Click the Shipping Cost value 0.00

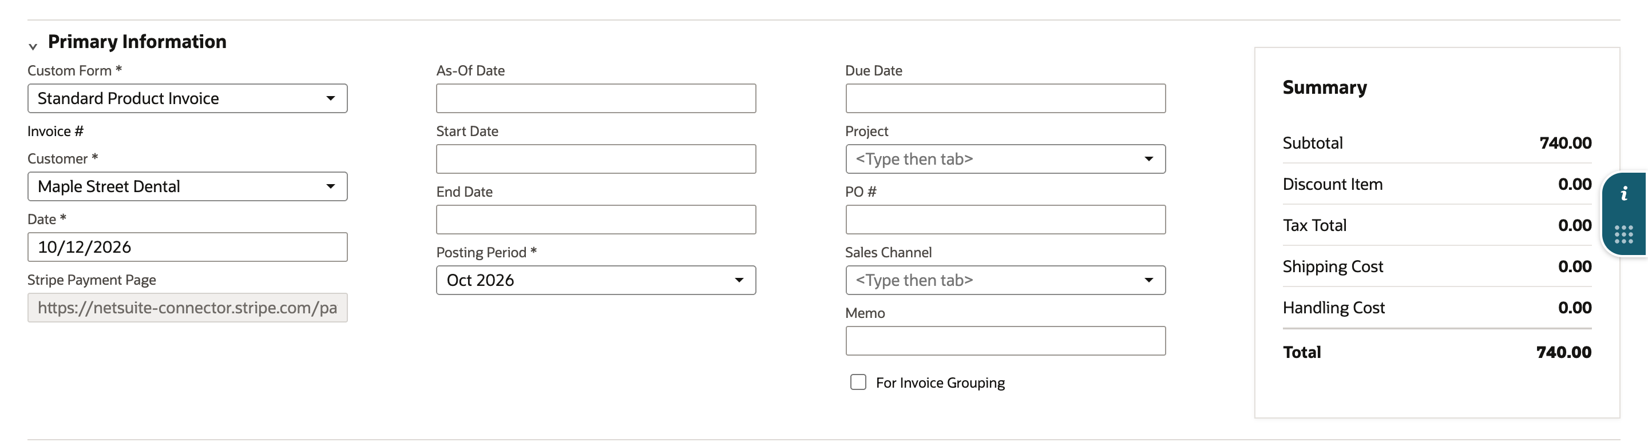pyautogui.click(x=1574, y=266)
